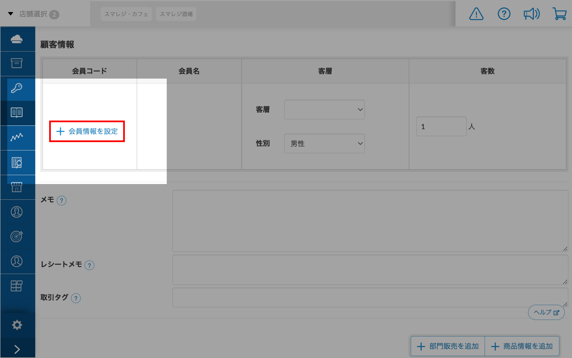Click the 会員コード column header
This screenshot has height=358, width=572.
90,71
